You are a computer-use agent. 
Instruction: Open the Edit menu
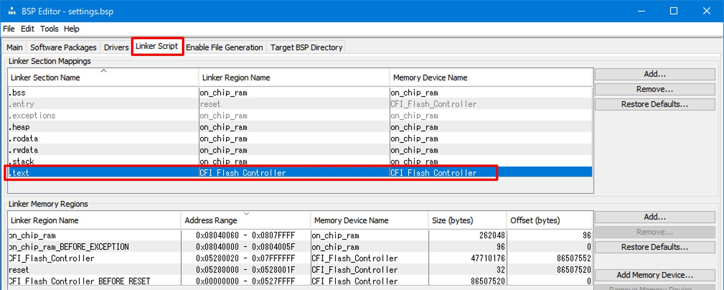coord(28,29)
